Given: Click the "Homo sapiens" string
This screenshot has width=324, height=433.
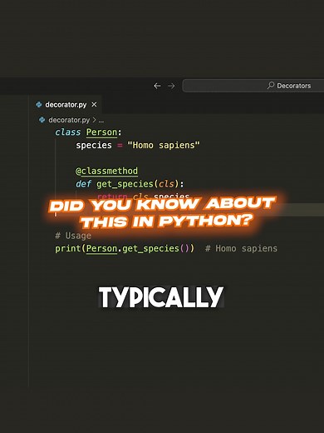Looking at the screenshot, I should point(164,145).
